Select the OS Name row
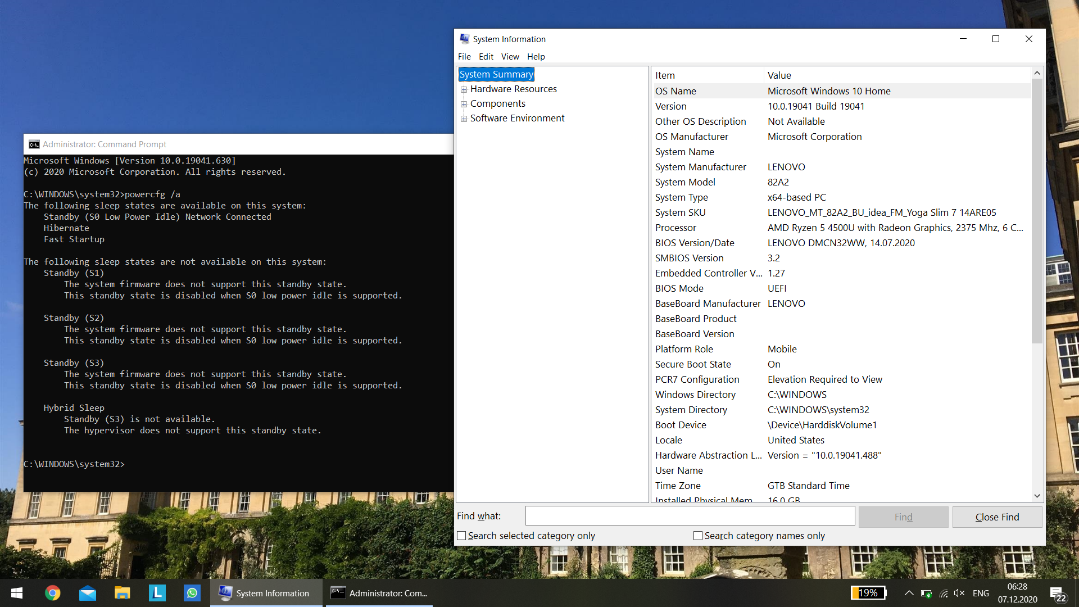 coord(841,91)
